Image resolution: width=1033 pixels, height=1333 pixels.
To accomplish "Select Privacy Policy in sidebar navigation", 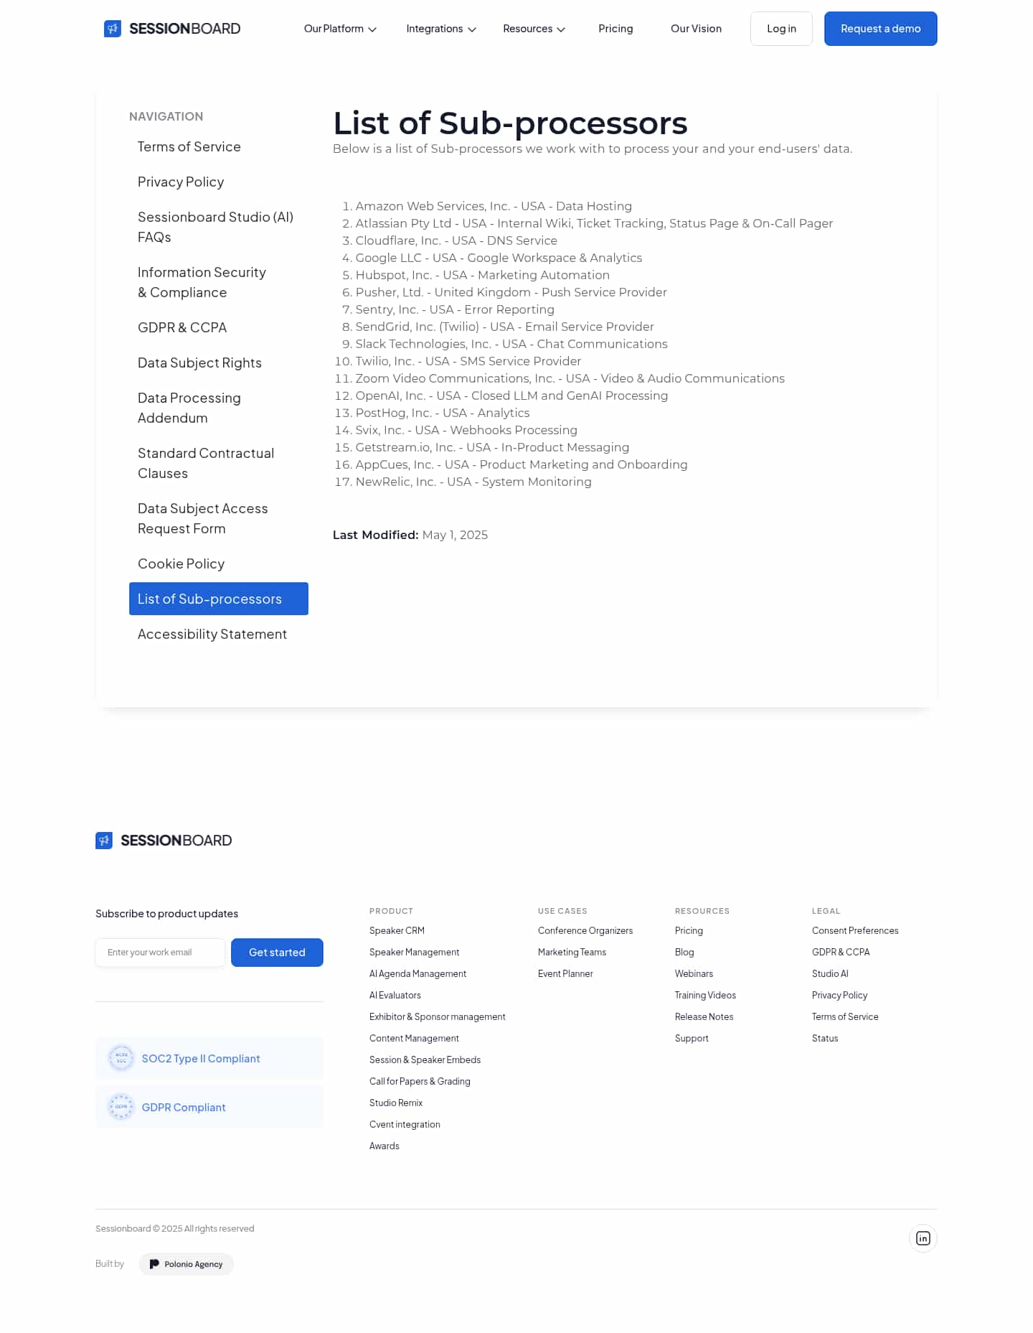I will tap(181, 182).
